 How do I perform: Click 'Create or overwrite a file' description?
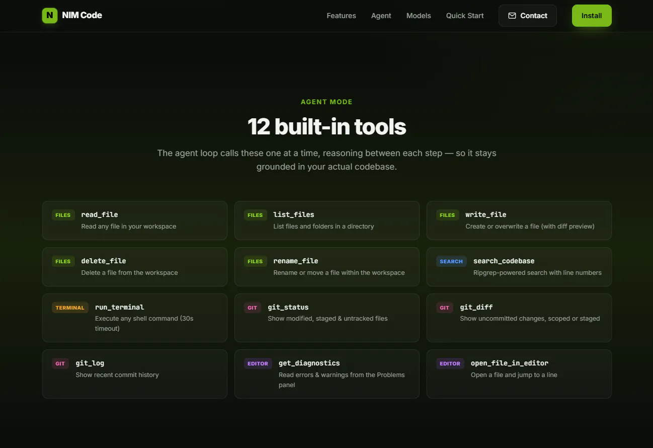(530, 227)
